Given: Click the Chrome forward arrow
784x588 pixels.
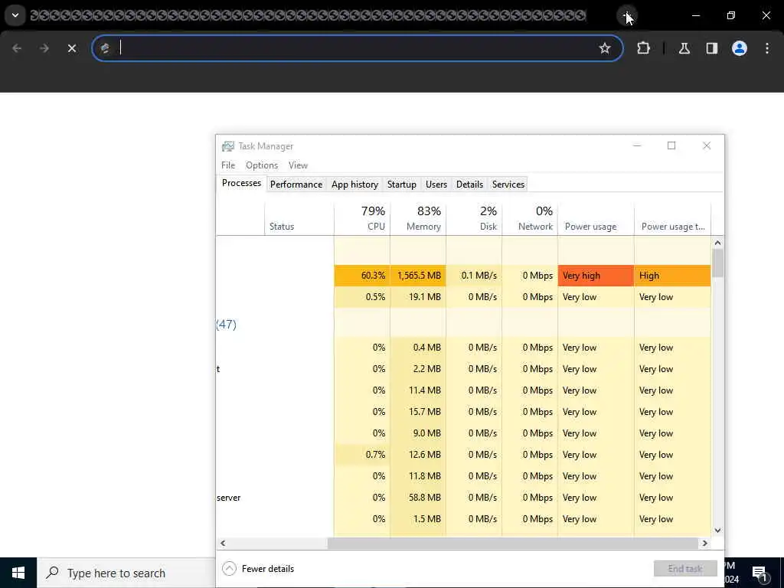Looking at the screenshot, I should [x=44, y=48].
